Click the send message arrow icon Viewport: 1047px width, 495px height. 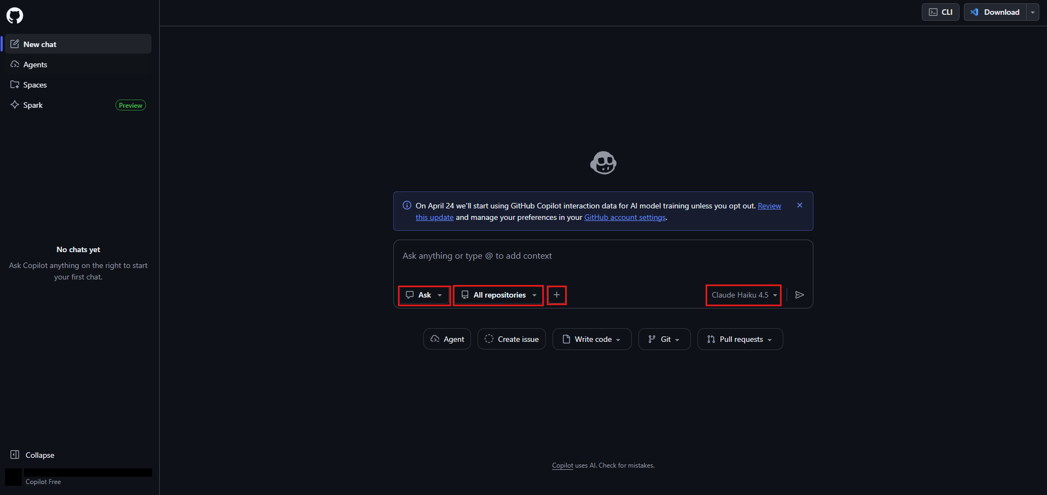point(799,295)
